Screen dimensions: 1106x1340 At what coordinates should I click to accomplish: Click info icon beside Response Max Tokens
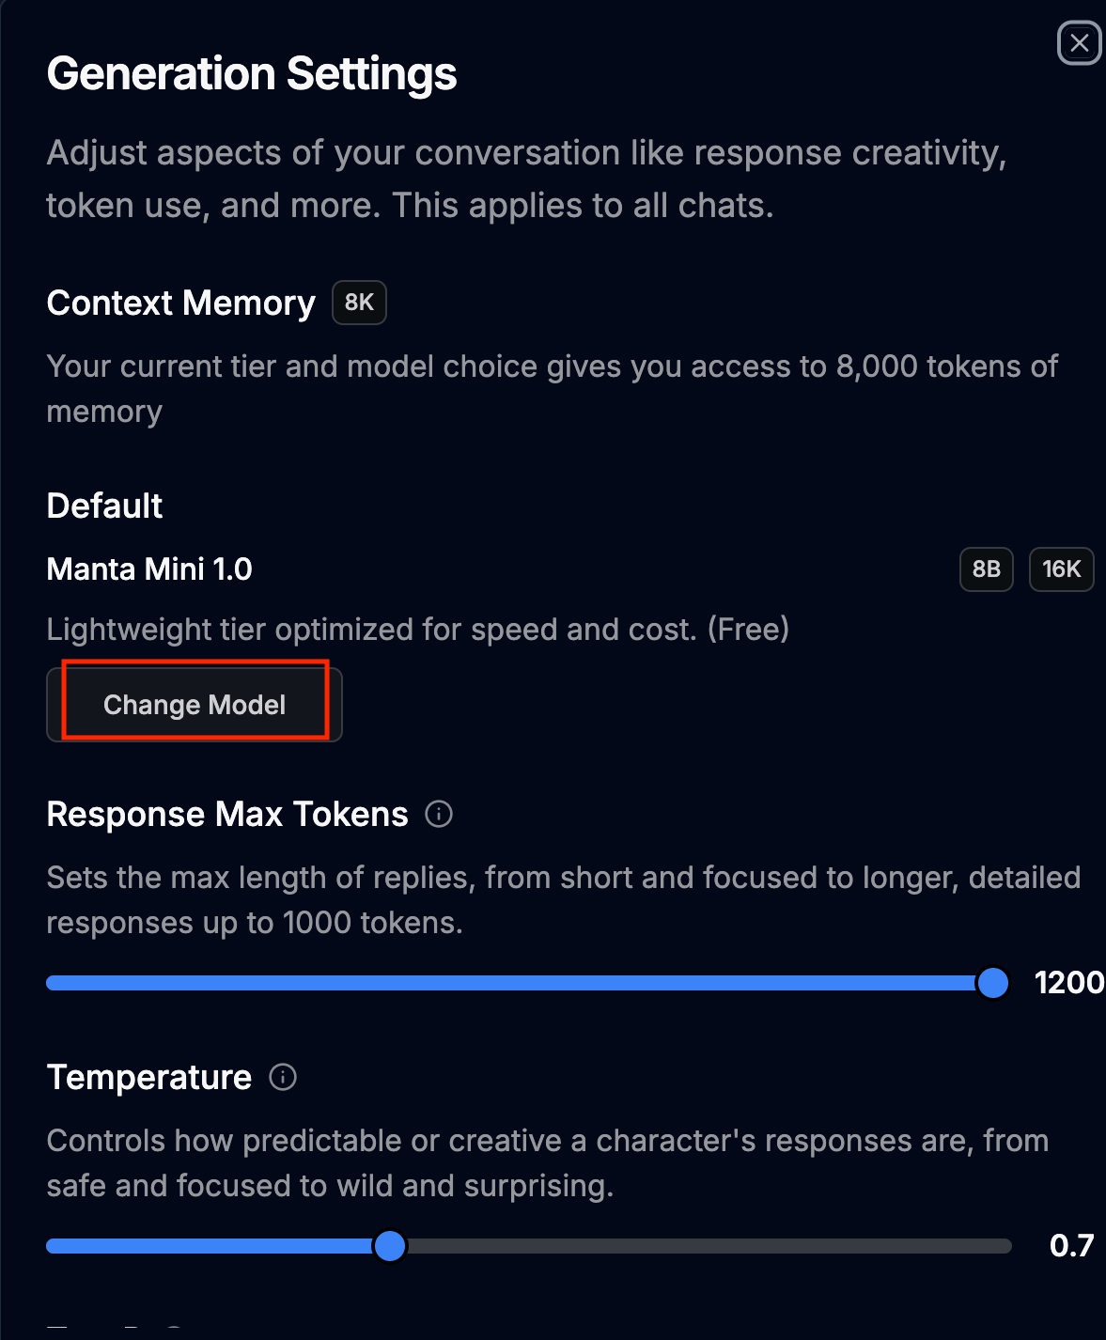[x=439, y=814]
